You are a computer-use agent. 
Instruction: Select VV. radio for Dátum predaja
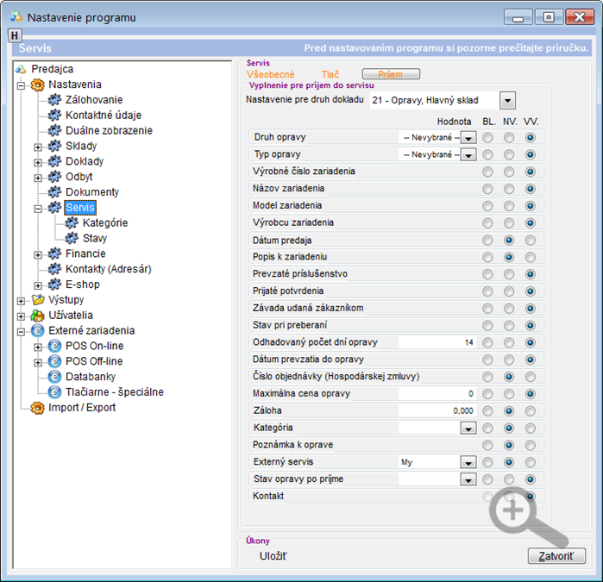[x=531, y=241]
